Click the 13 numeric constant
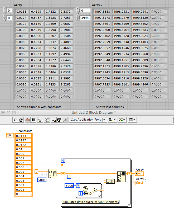 (x=44, y=175)
